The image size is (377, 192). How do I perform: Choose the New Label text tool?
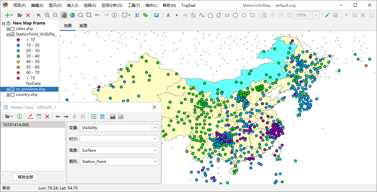168,15
